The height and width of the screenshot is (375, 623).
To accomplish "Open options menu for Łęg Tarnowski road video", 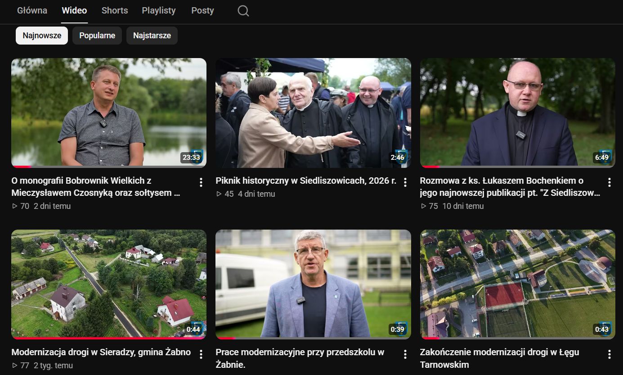I will [609, 354].
